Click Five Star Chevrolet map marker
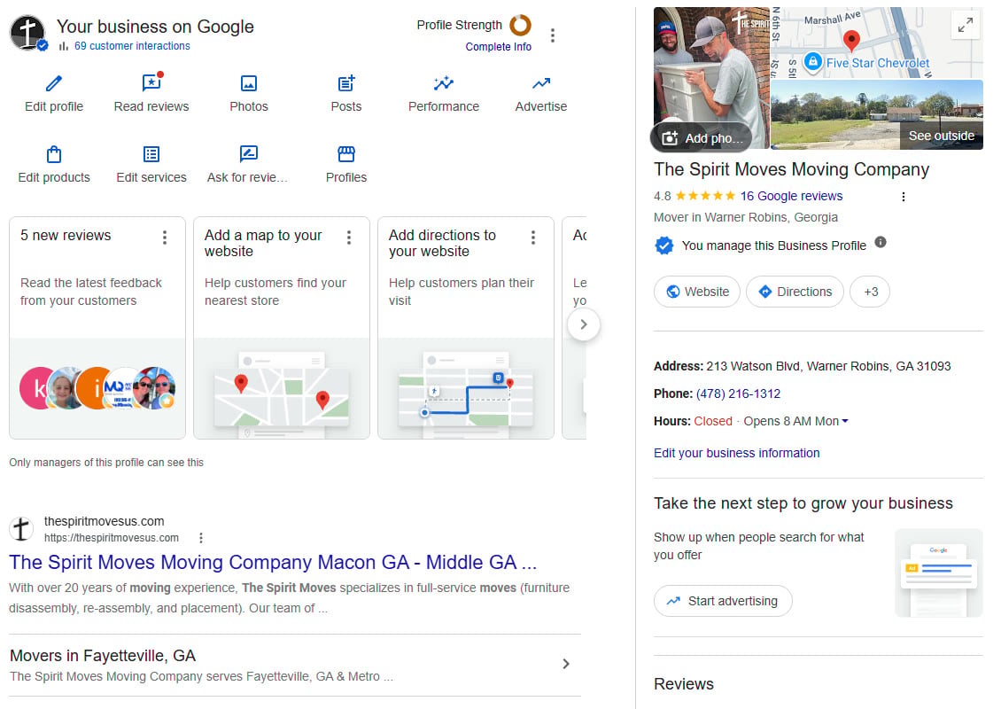The image size is (1001, 709). [812, 62]
